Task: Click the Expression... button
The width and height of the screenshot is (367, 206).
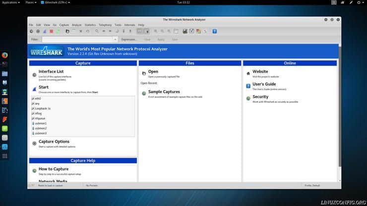Action: point(129,39)
